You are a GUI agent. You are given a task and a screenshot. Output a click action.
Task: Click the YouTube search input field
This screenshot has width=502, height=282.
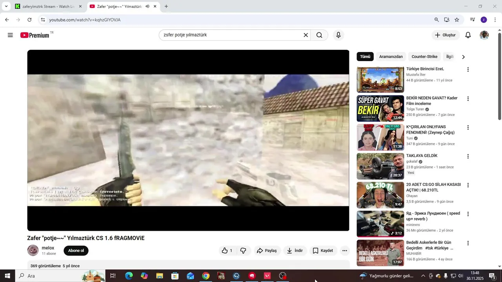pyautogui.click(x=231, y=35)
